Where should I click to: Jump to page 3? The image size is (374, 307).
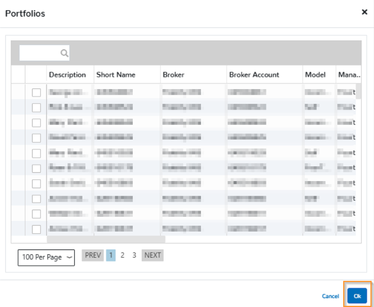click(x=135, y=255)
